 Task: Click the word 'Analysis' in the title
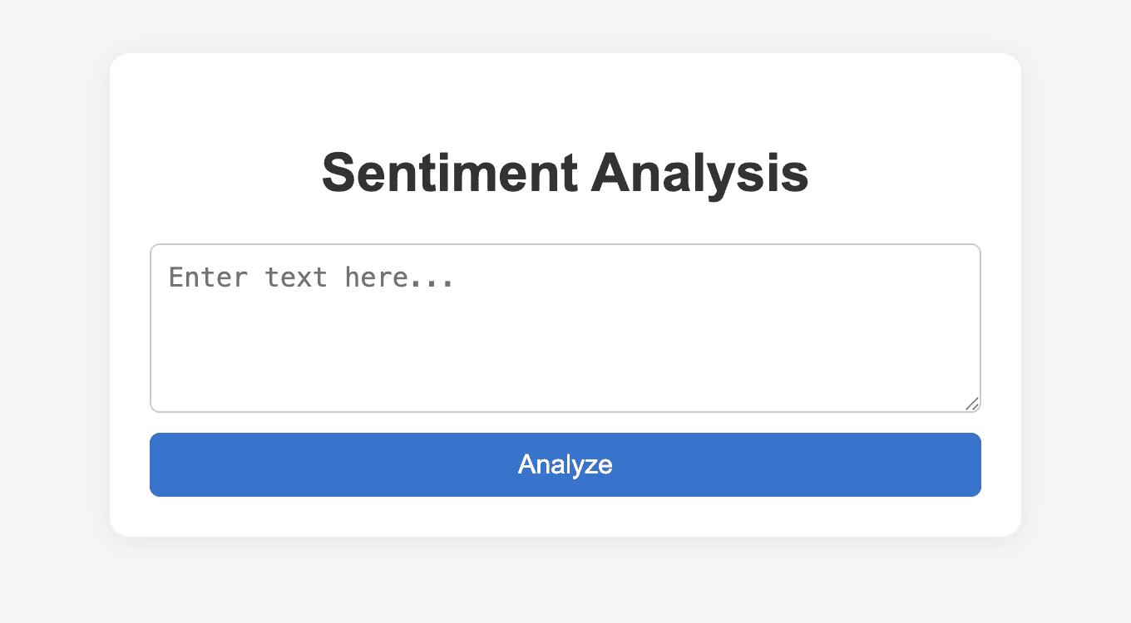point(699,173)
